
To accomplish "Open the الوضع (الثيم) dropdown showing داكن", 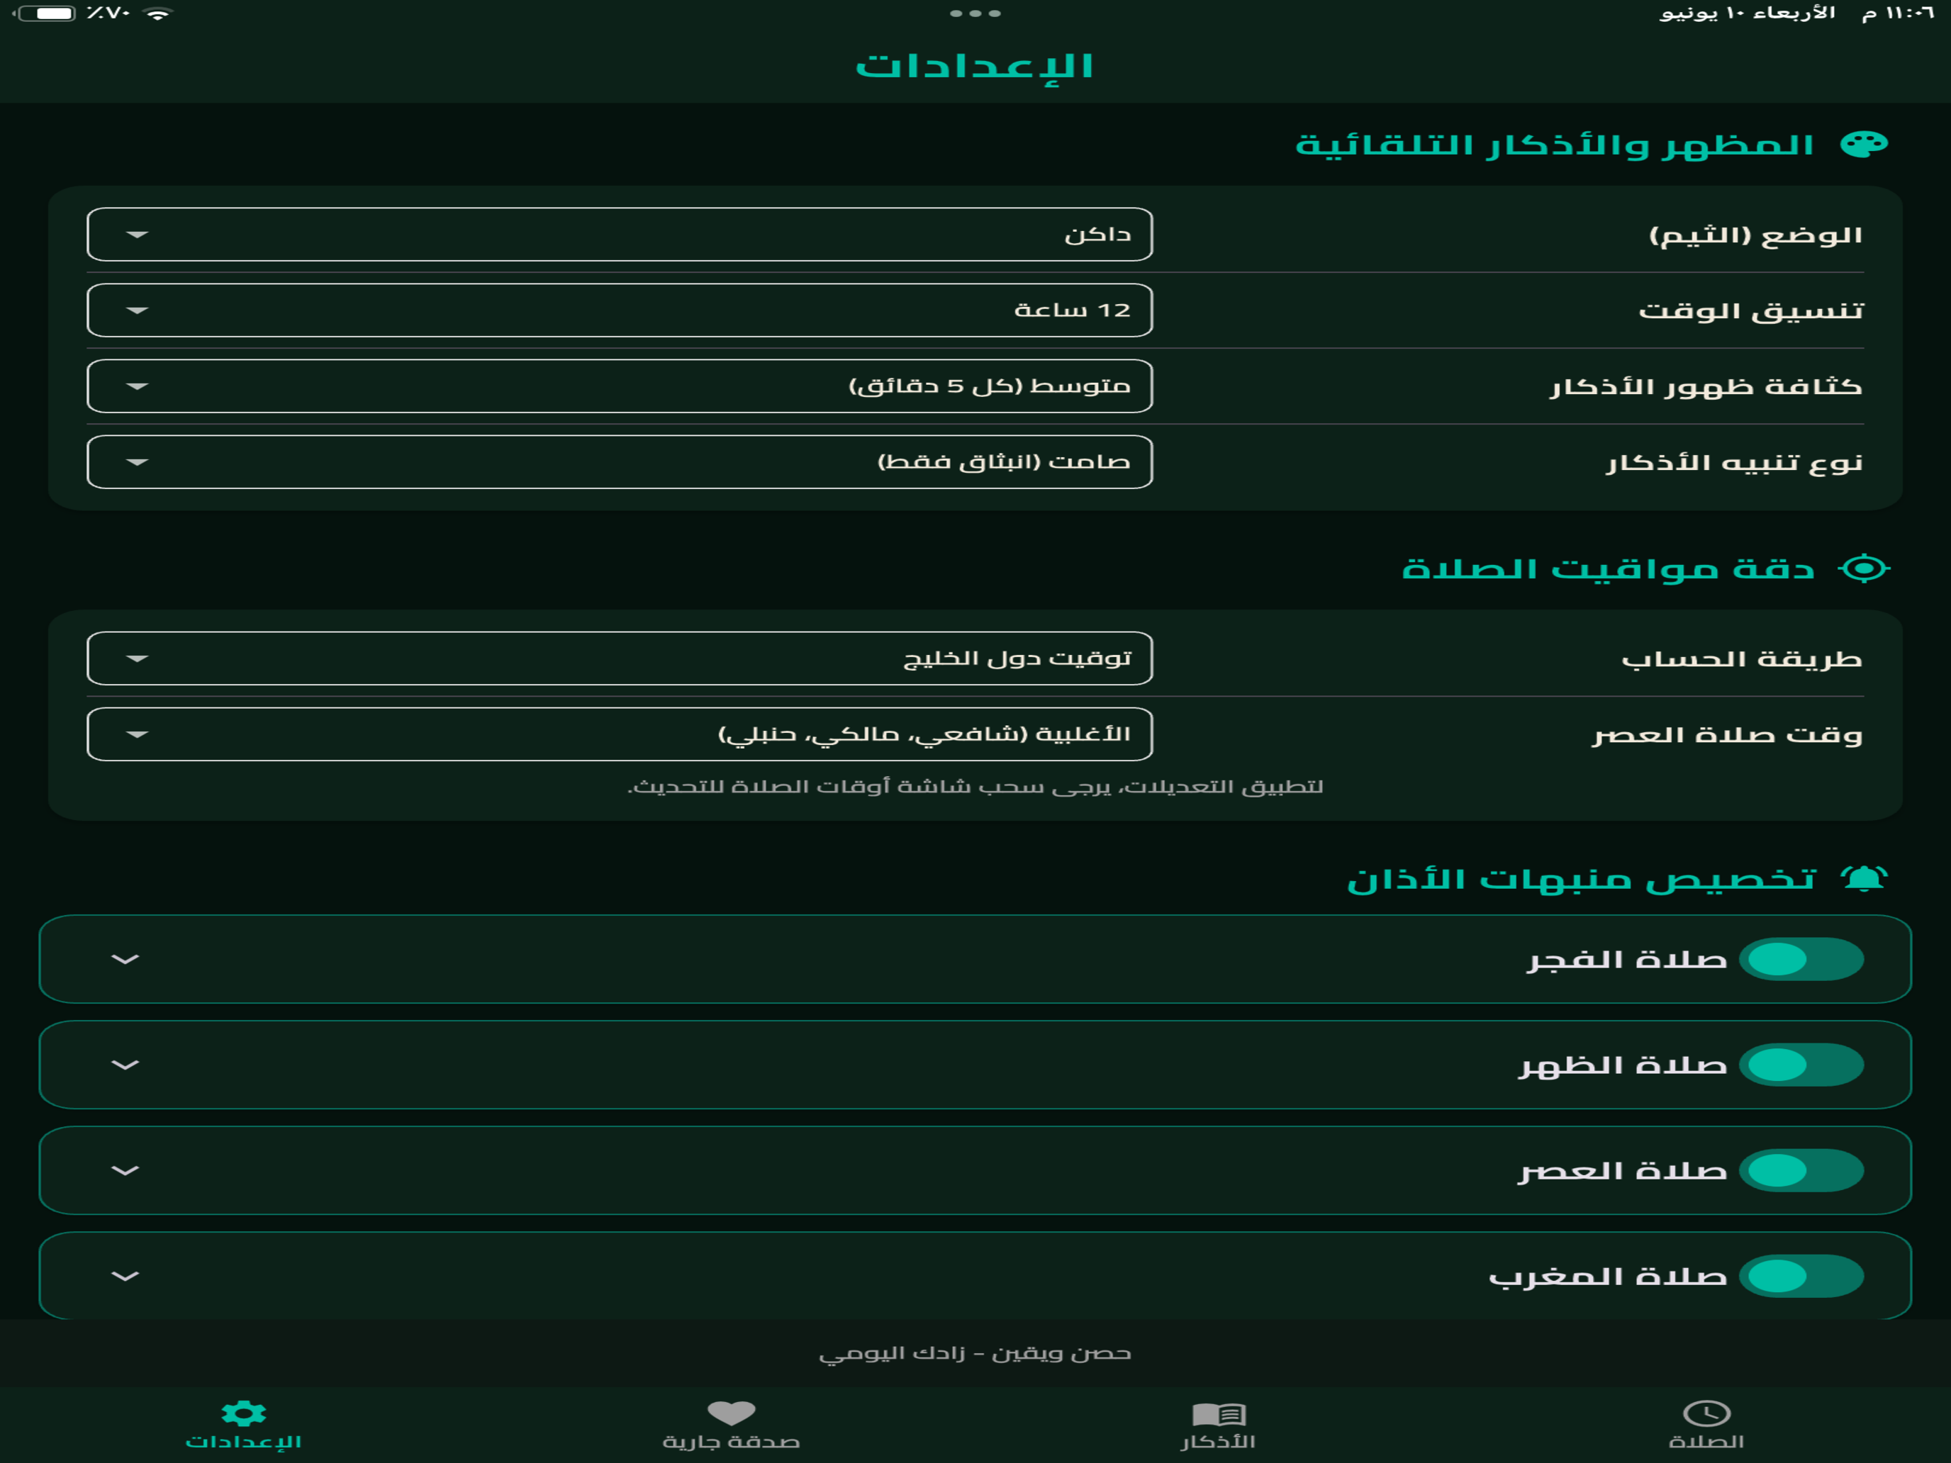I will click(x=620, y=235).
